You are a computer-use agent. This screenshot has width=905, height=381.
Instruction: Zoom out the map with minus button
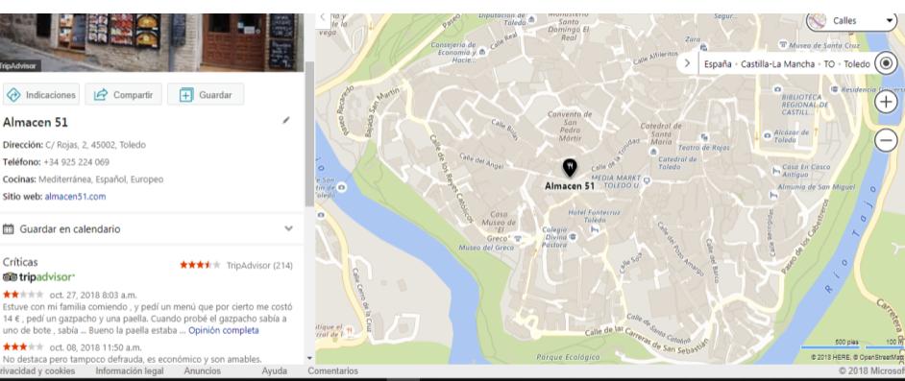tap(886, 140)
